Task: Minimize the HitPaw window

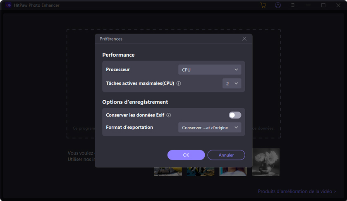Action: (308, 5)
